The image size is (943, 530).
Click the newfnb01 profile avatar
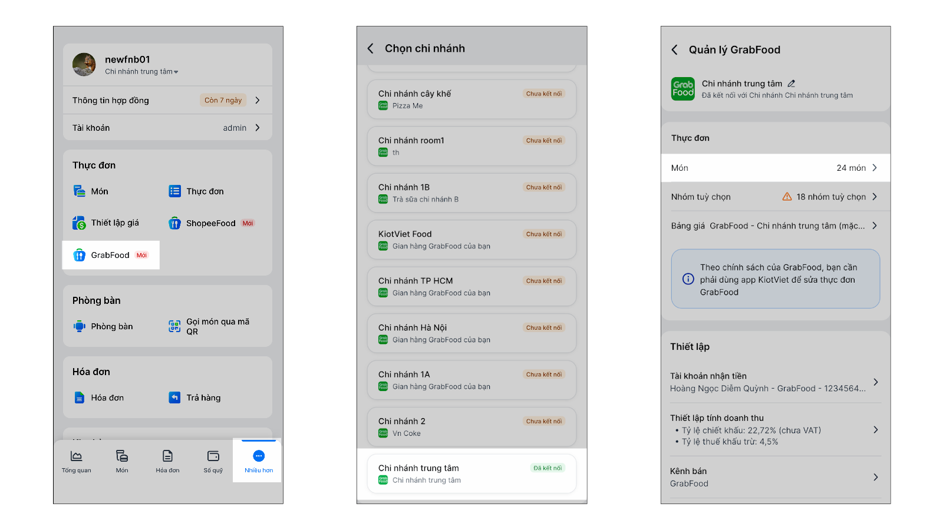point(84,64)
